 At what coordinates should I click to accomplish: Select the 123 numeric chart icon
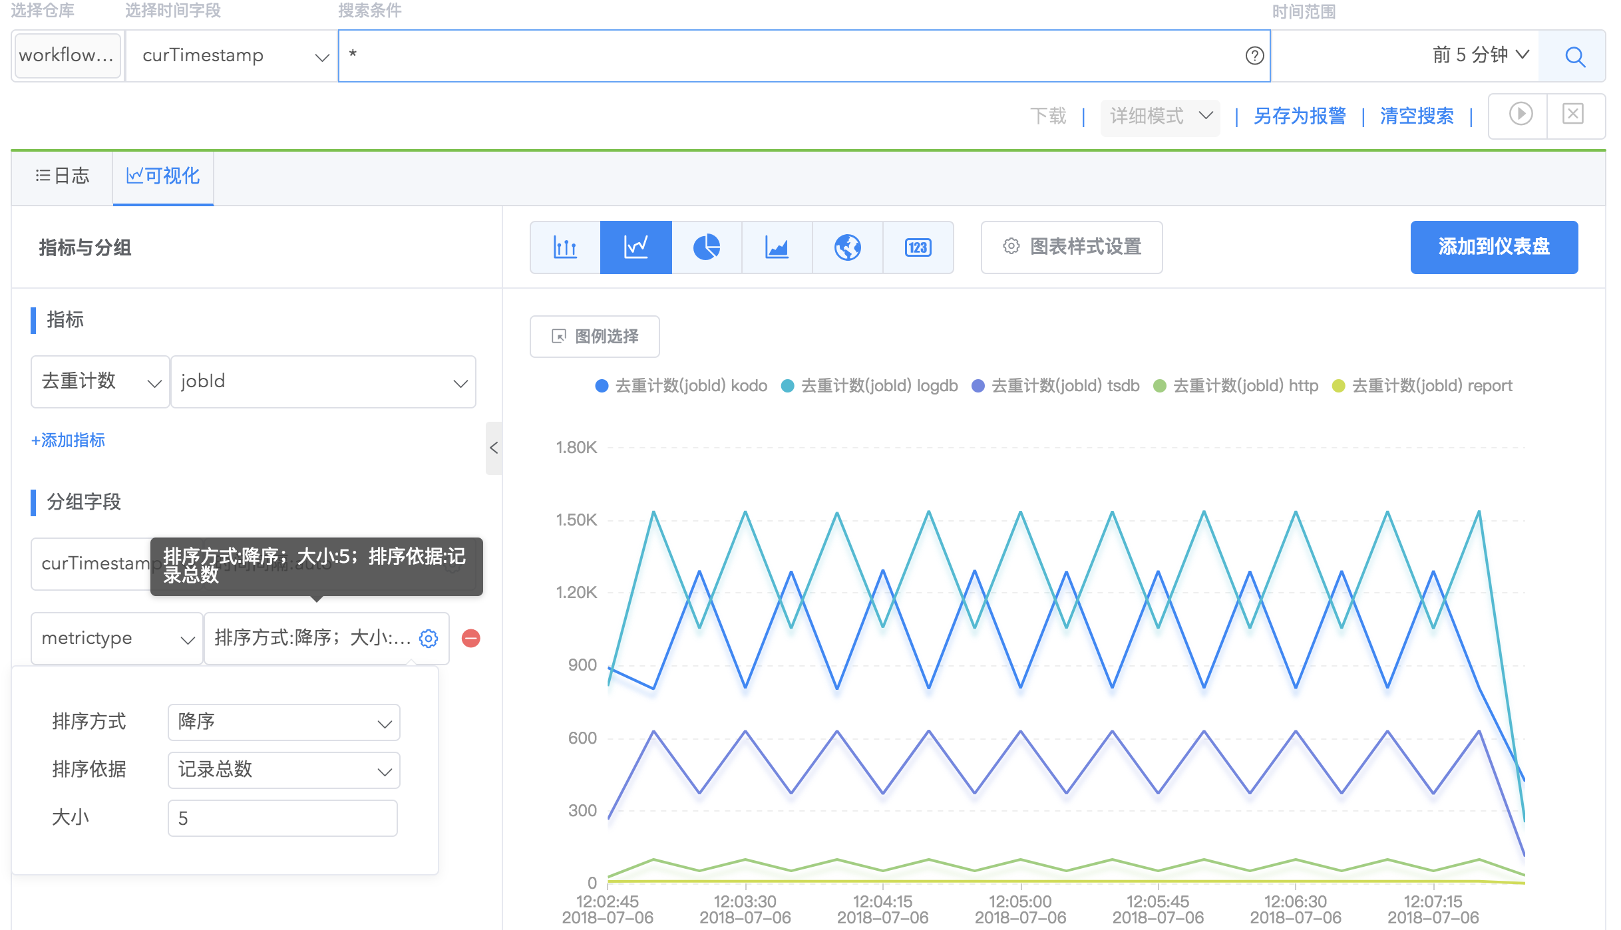(918, 247)
